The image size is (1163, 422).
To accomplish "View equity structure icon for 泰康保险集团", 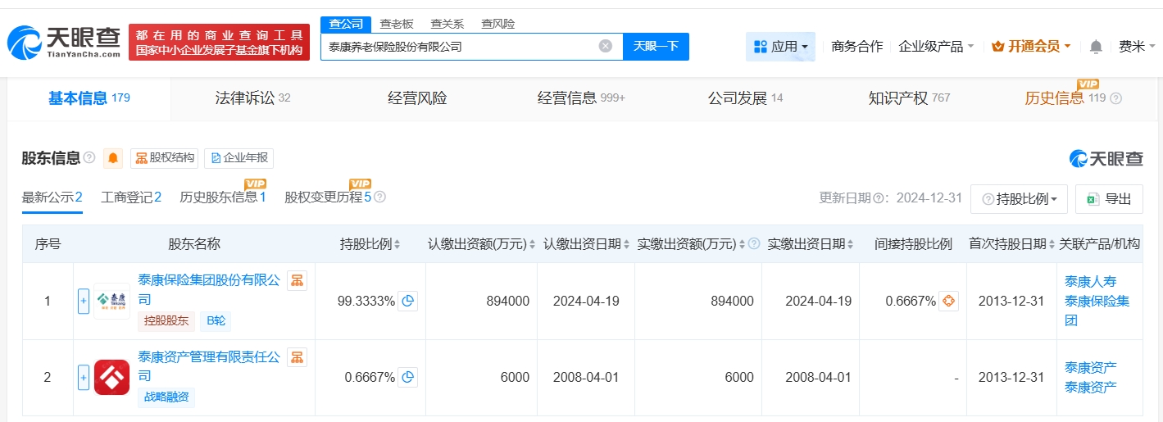I will tap(297, 281).
